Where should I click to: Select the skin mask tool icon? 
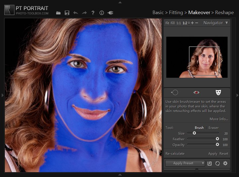point(218,92)
